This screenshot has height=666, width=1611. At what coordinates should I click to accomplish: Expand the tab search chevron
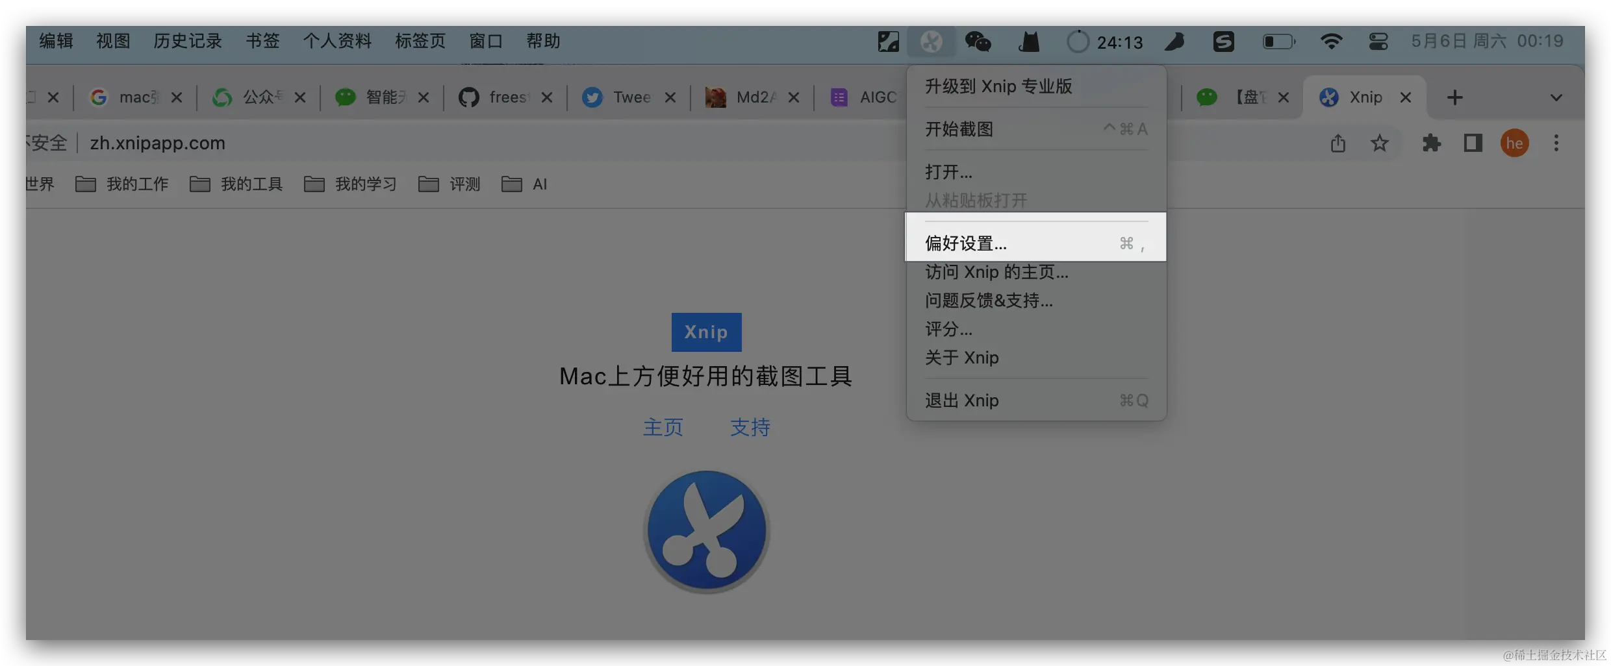tap(1556, 97)
